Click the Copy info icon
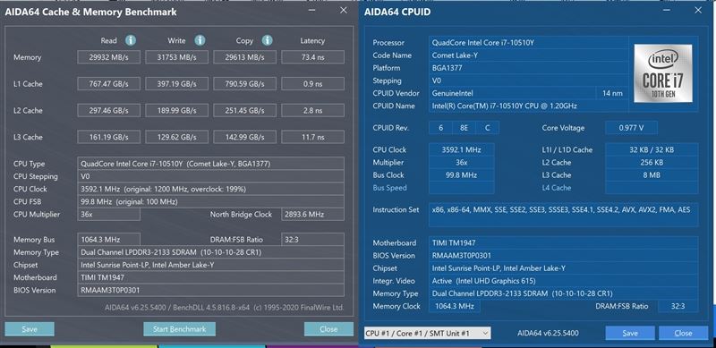Image resolution: width=716 pixels, height=348 pixels. pyautogui.click(x=267, y=40)
